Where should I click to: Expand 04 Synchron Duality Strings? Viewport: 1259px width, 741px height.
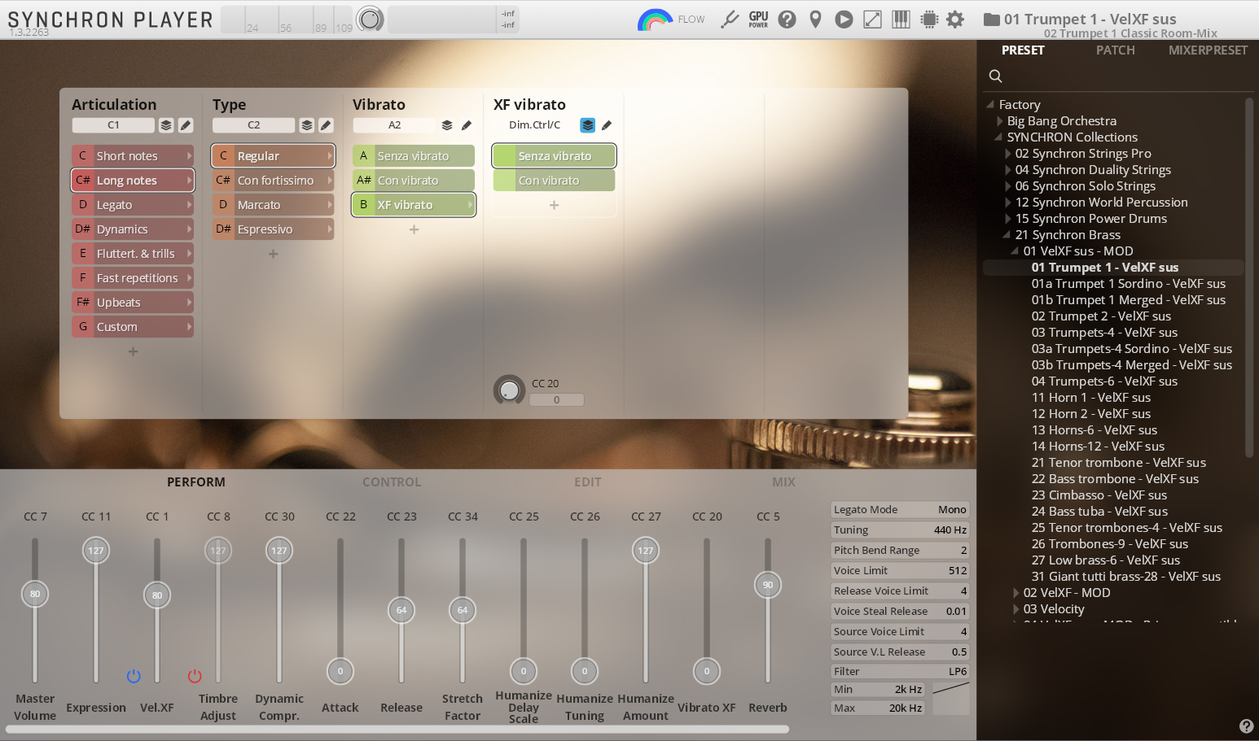1007,169
